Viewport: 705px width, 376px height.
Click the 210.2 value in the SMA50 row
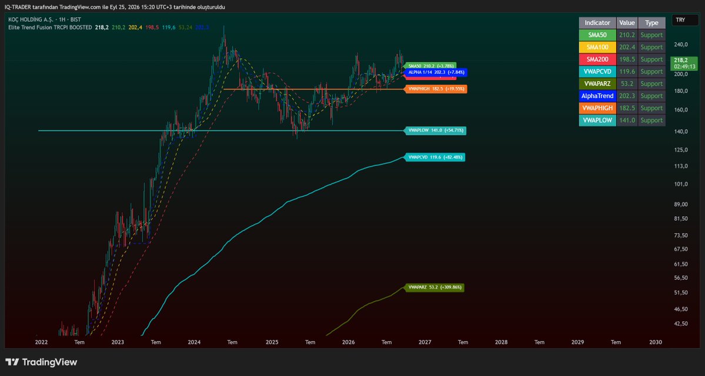(x=627, y=35)
